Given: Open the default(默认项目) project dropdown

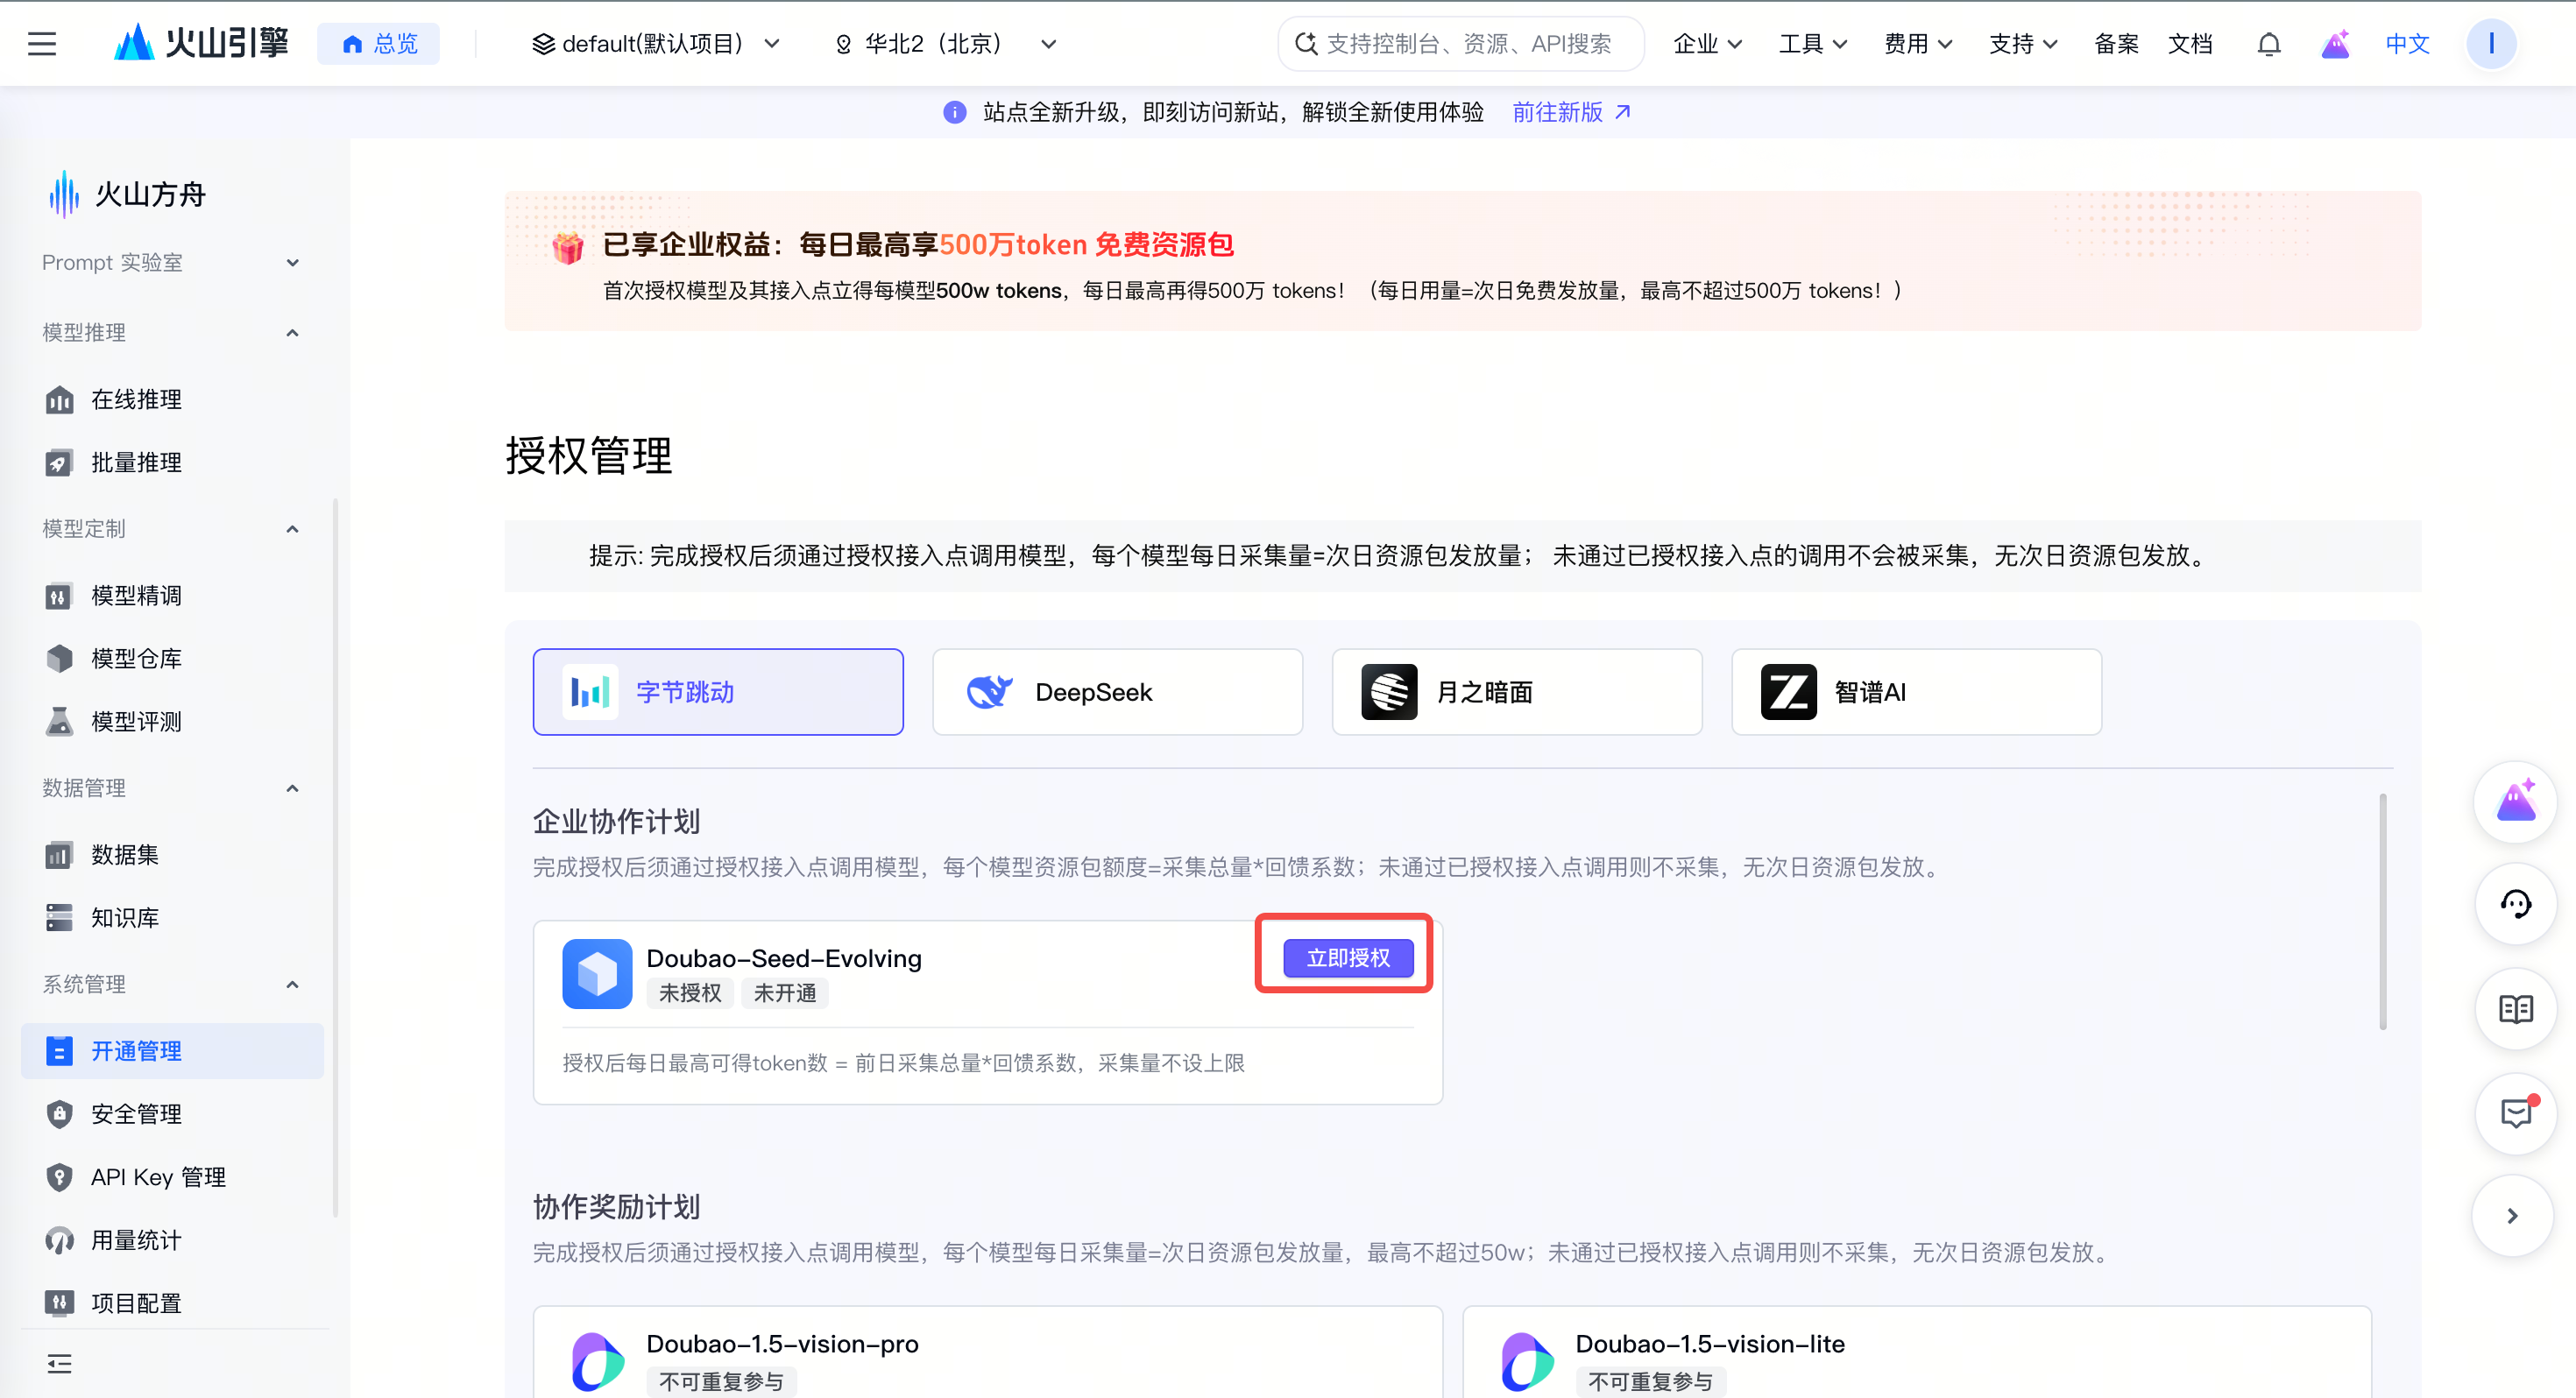Looking at the screenshot, I should point(656,44).
